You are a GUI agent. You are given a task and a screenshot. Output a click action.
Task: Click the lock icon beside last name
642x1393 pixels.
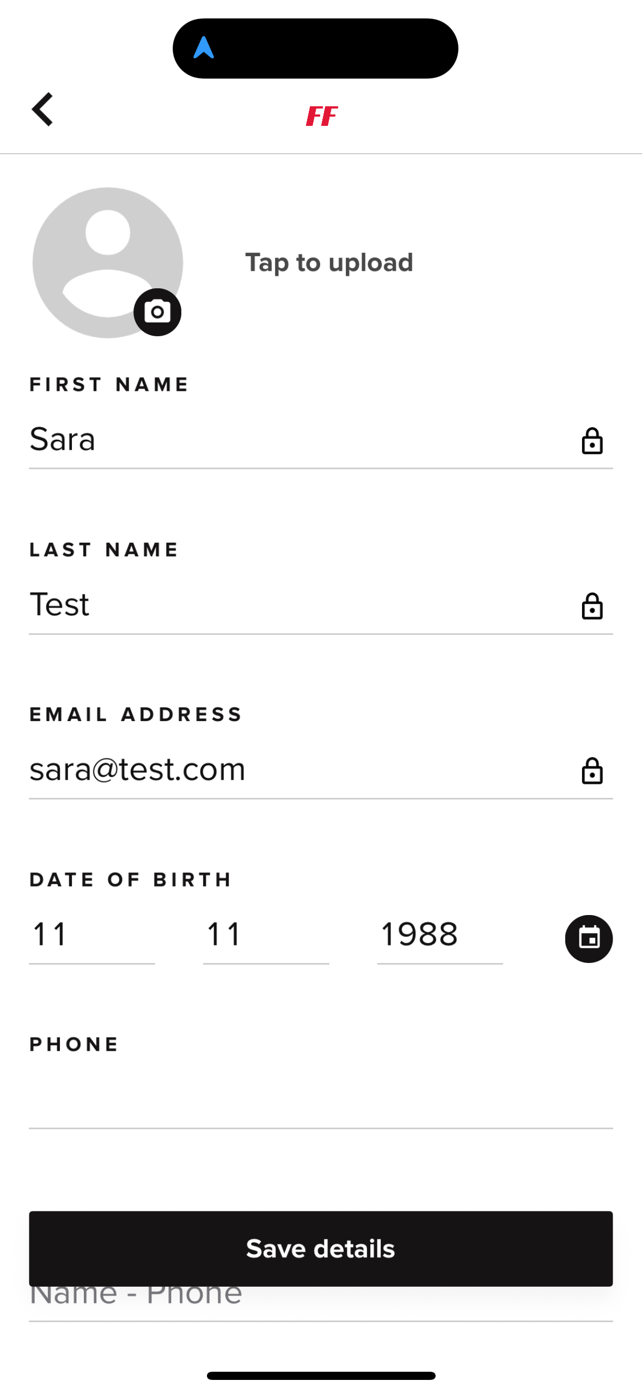click(592, 606)
